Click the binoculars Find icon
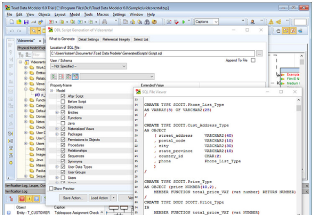Image resolution: width=313 pixels, height=215 pixels. [x=147, y=22]
